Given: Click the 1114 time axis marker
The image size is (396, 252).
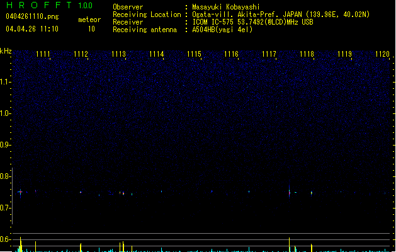Looking at the screenshot, I should point(156,54).
